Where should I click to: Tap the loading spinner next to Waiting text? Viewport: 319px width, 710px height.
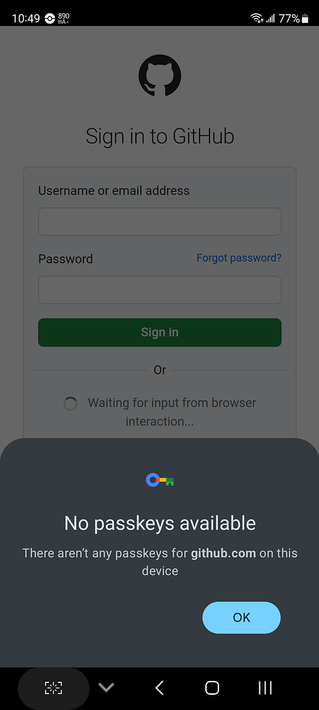point(70,404)
